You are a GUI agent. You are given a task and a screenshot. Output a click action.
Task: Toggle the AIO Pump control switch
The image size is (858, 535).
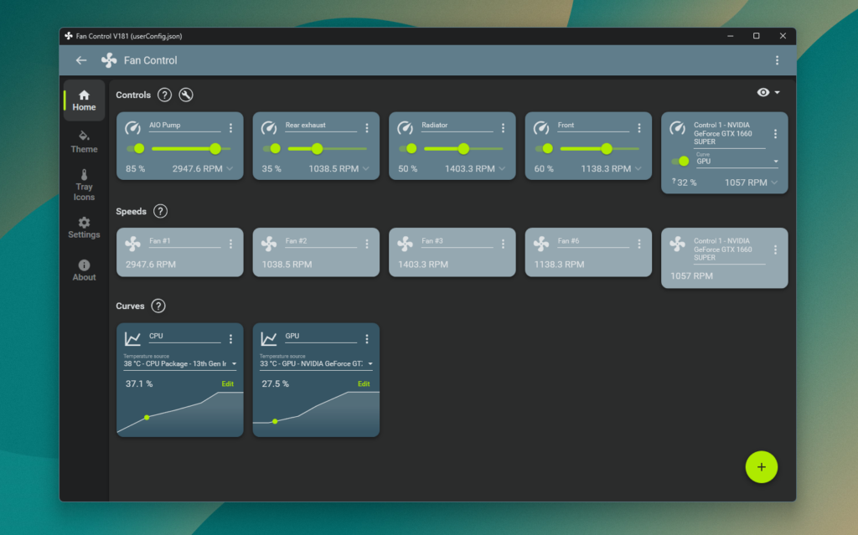tap(134, 148)
